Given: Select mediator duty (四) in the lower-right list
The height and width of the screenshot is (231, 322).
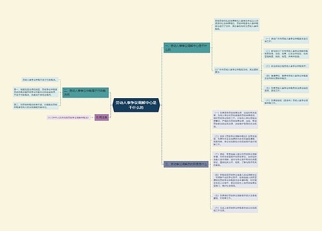Looking at the screenshot, I should click(235, 180).
